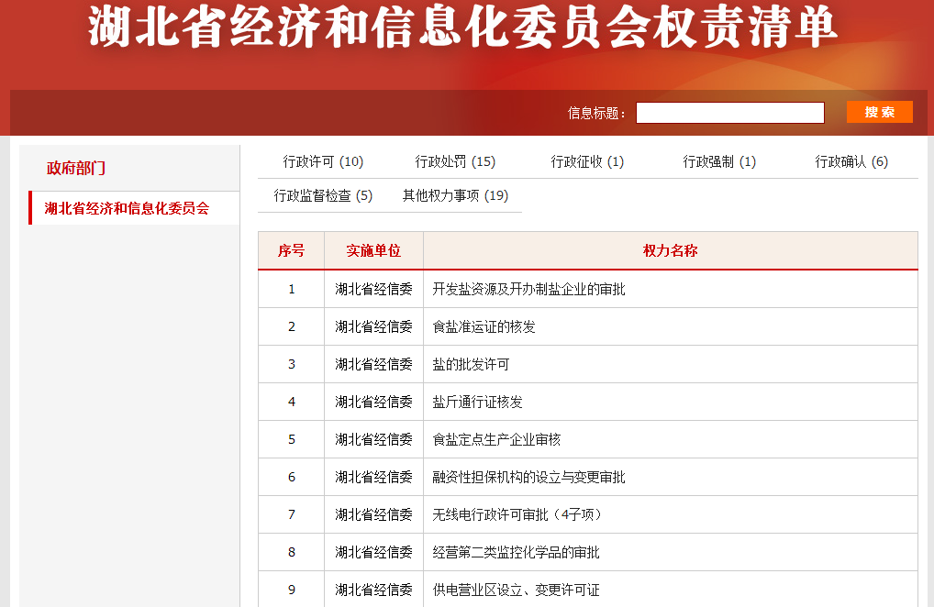View the 行政确认 (6) tab
934x607 pixels.
coord(851,161)
